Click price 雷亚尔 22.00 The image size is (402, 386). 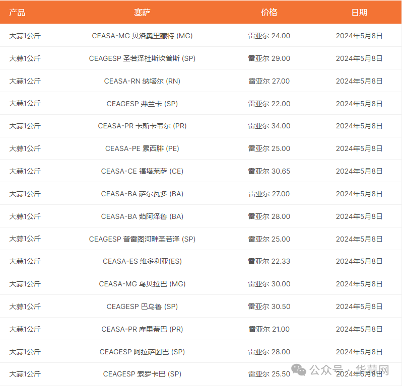(269, 104)
